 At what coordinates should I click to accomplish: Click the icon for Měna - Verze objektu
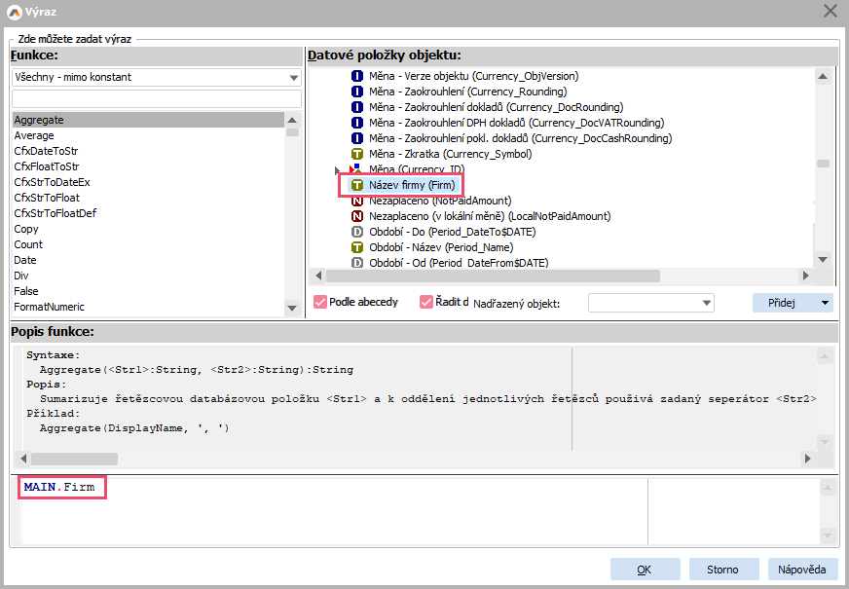click(357, 76)
